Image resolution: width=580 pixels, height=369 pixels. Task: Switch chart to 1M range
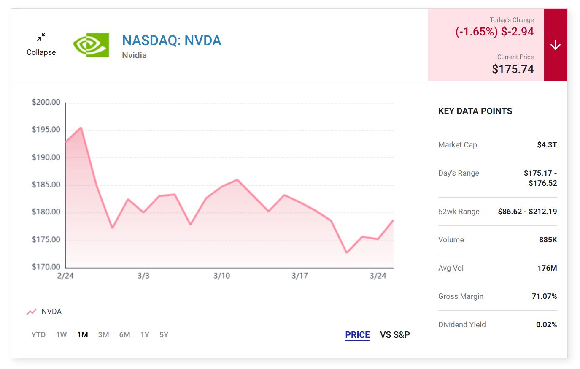(83, 335)
